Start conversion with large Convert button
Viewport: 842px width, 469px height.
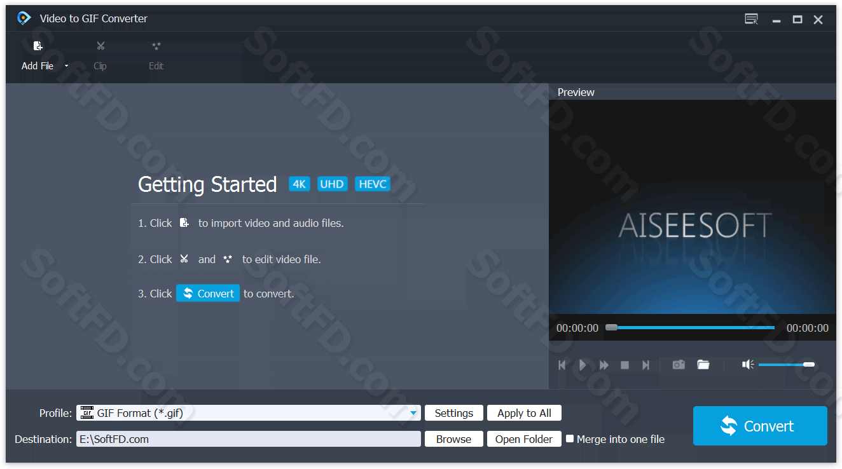pos(760,426)
